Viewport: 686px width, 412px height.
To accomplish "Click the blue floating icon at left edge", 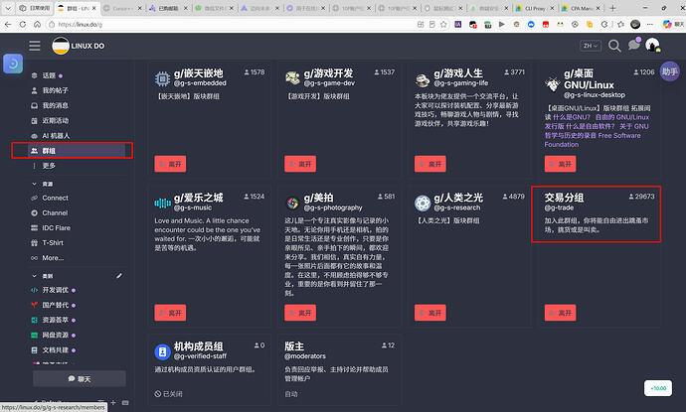I will (x=13, y=64).
